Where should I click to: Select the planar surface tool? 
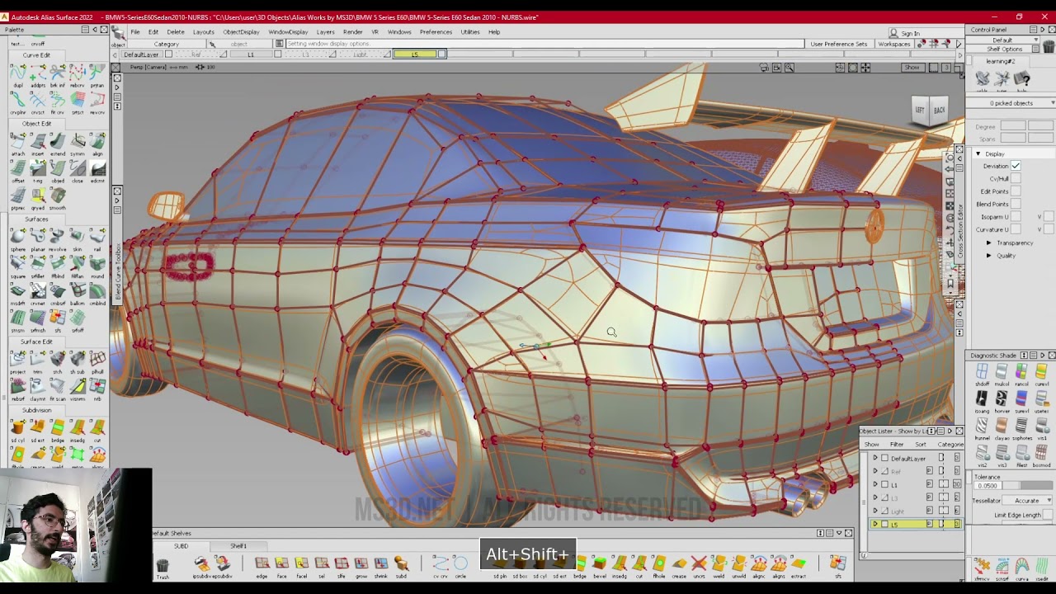(x=37, y=238)
